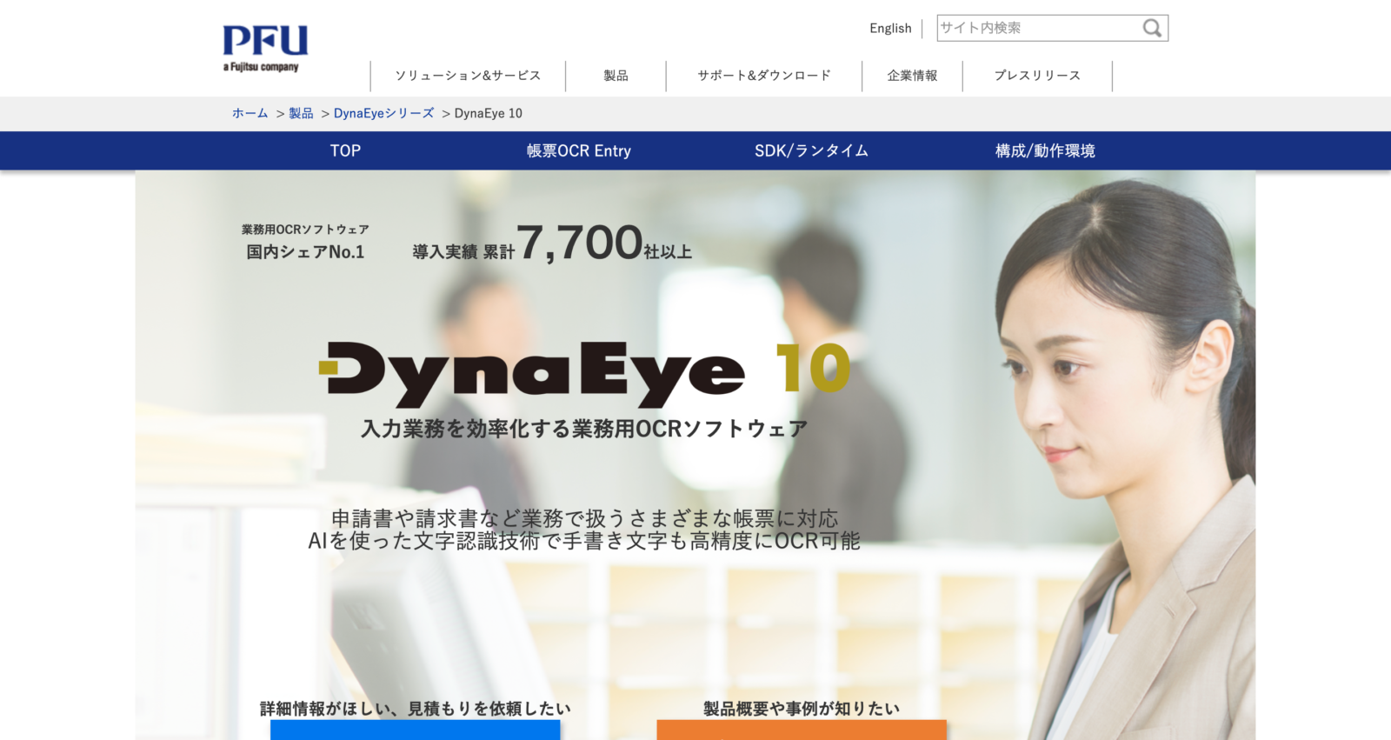Click the blue button under 詳細情報がほしい
The width and height of the screenshot is (1391, 740).
point(416,730)
